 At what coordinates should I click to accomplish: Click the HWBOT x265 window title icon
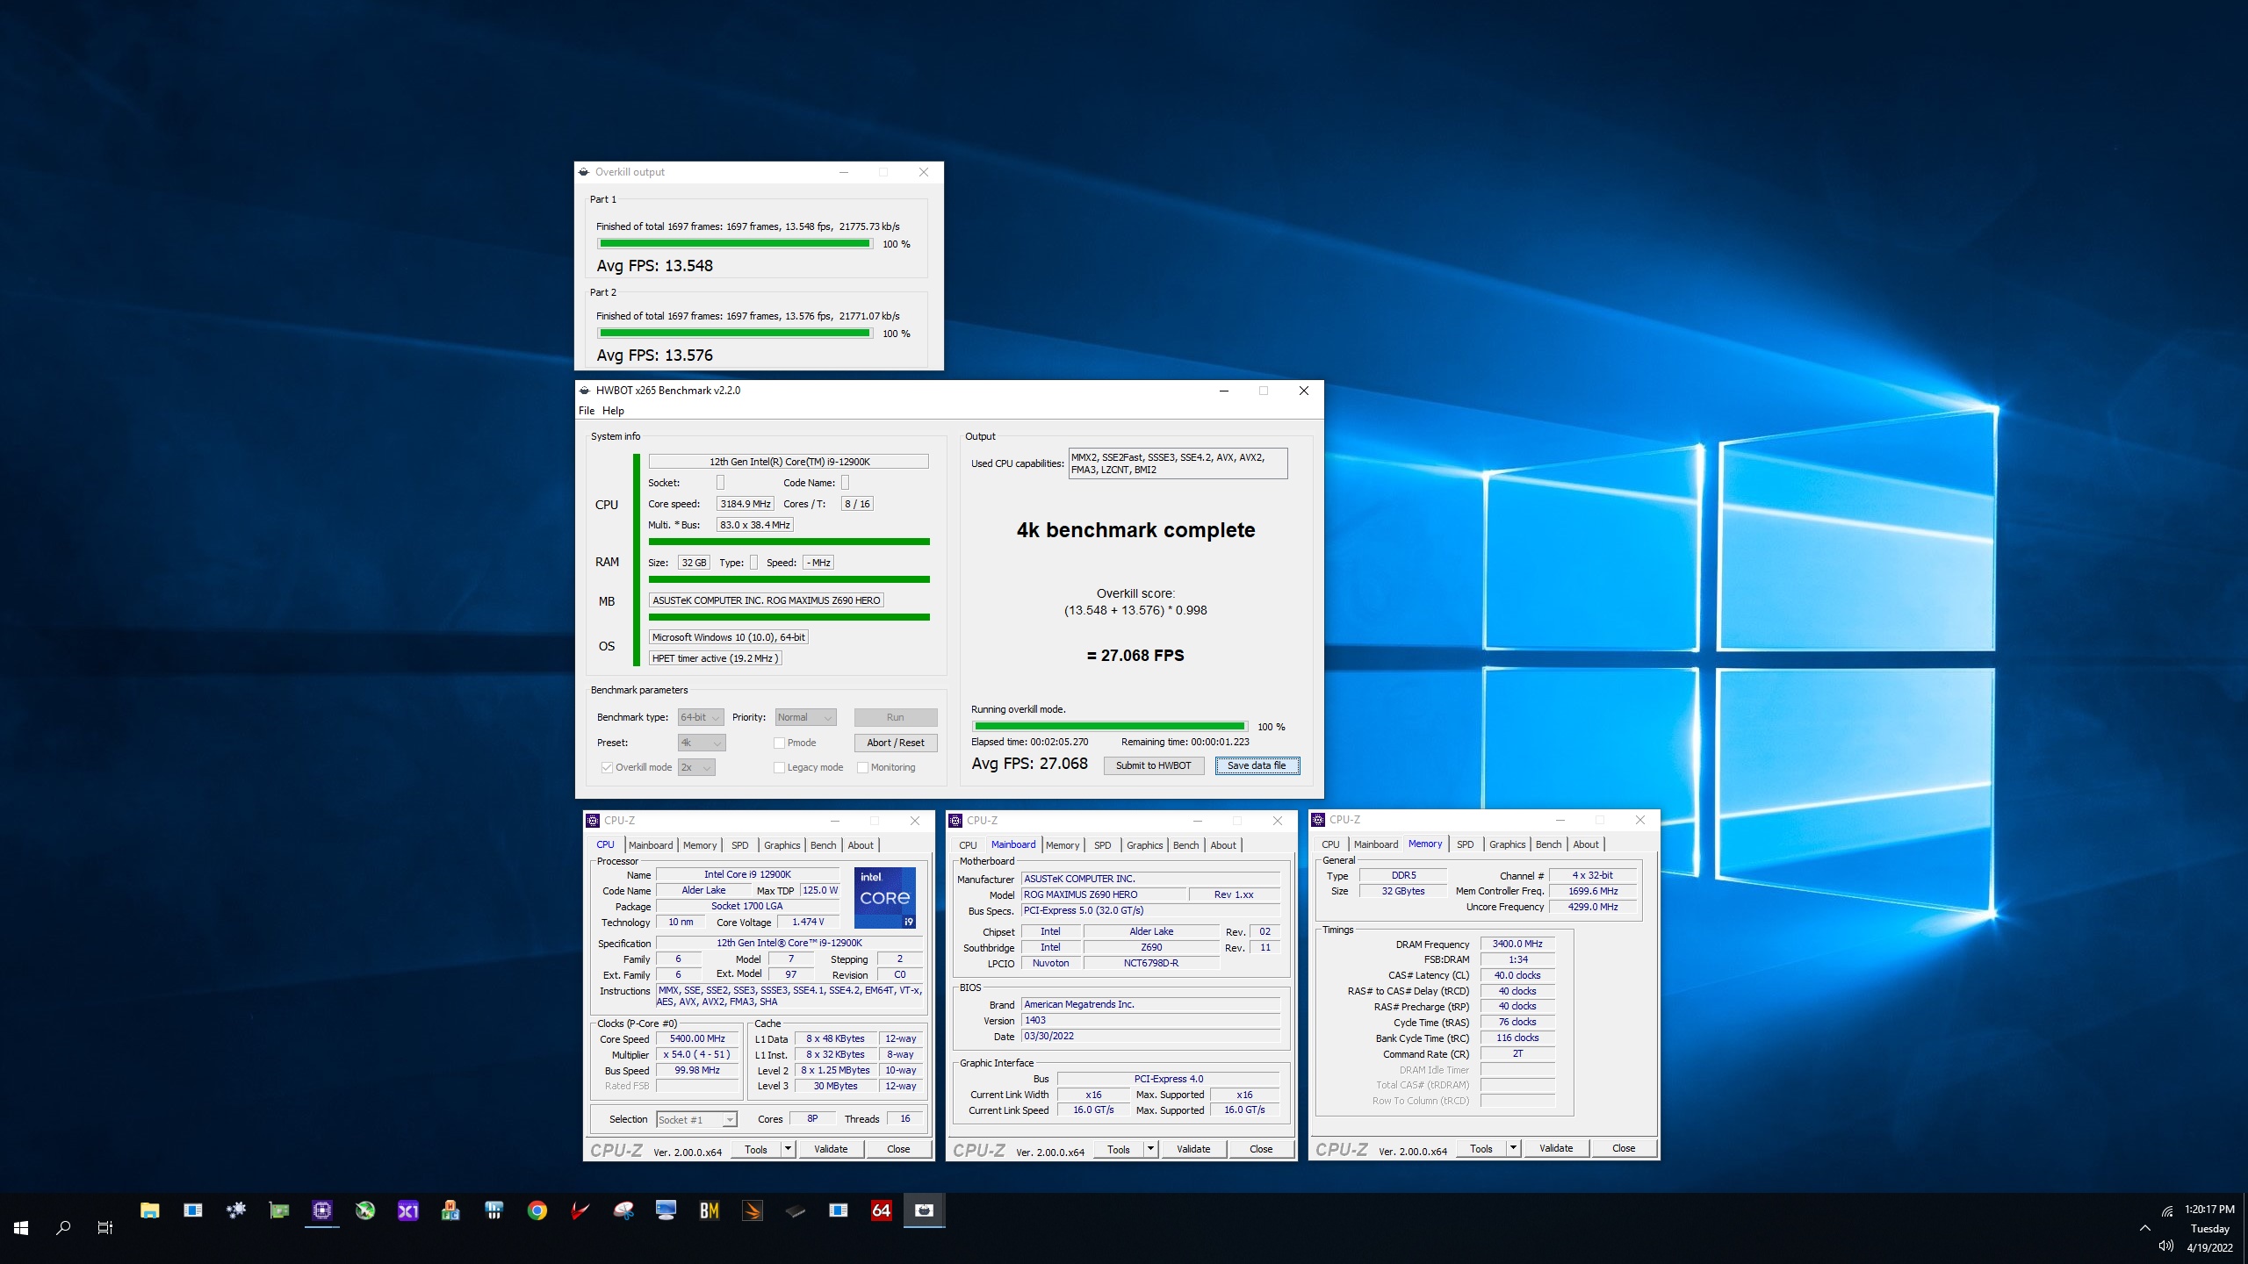(x=585, y=391)
